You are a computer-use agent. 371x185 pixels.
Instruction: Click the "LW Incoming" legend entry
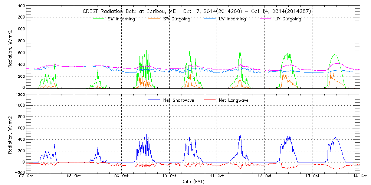(x=233, y=19)
